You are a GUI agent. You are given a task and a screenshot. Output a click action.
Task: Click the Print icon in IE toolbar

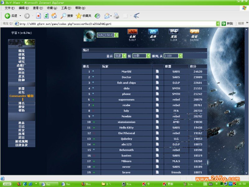tap(116, 16)
